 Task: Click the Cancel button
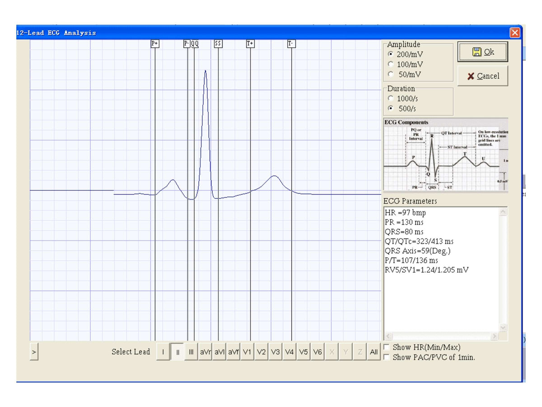(482, 76)
